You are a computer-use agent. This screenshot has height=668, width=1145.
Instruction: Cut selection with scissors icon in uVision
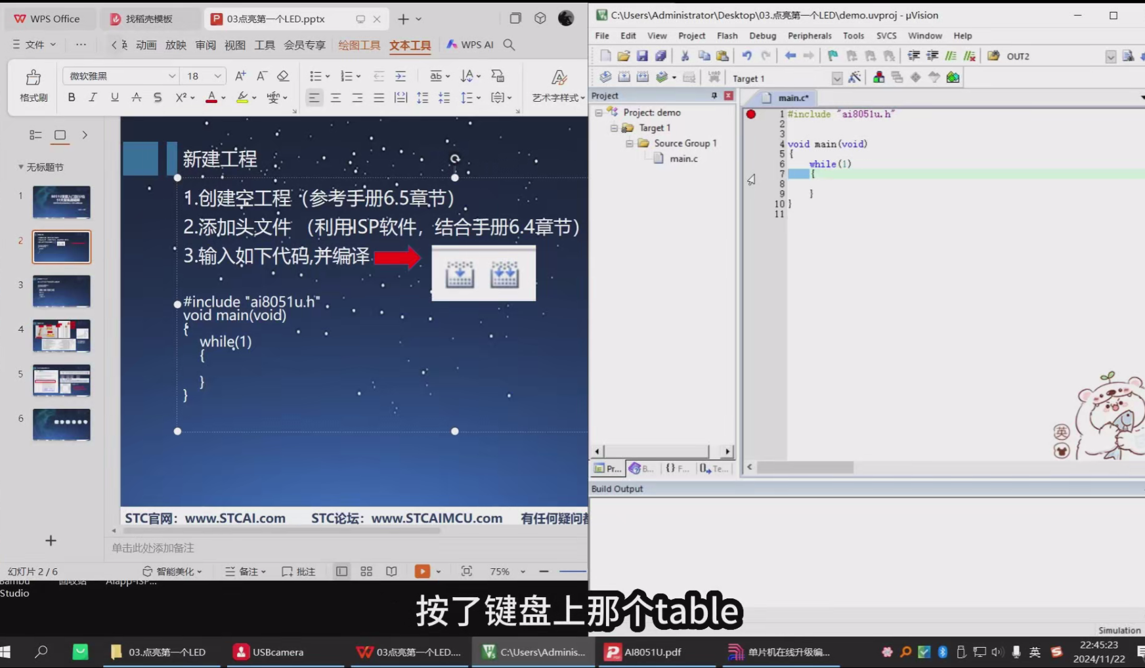685,56
